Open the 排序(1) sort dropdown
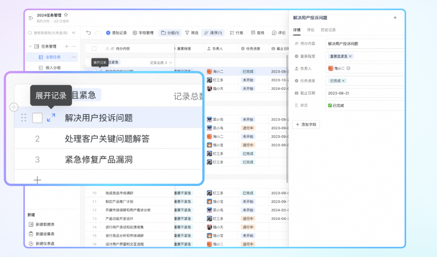The image size is (437, 257). [213, 33]
